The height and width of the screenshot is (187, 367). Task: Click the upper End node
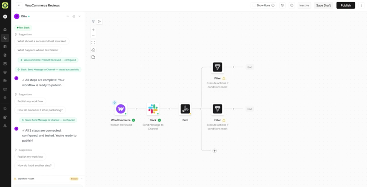(x=250, y=67)
